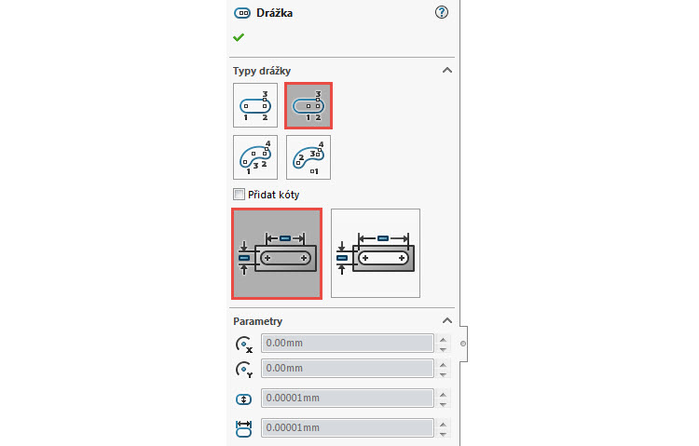This screenshot has height=446, width=699.
Task: Select overall length dimension option
Action: (x=376, y=253)
